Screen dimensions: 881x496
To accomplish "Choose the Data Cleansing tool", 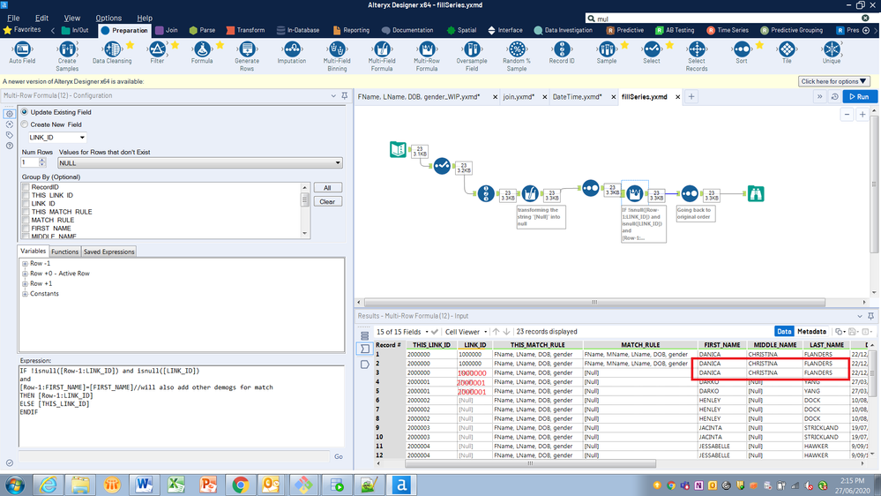I will [x=112, y=53].
